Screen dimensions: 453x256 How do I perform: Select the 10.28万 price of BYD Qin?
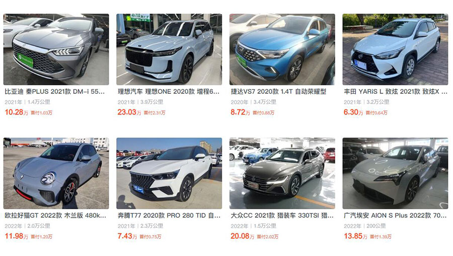(17, 112)
